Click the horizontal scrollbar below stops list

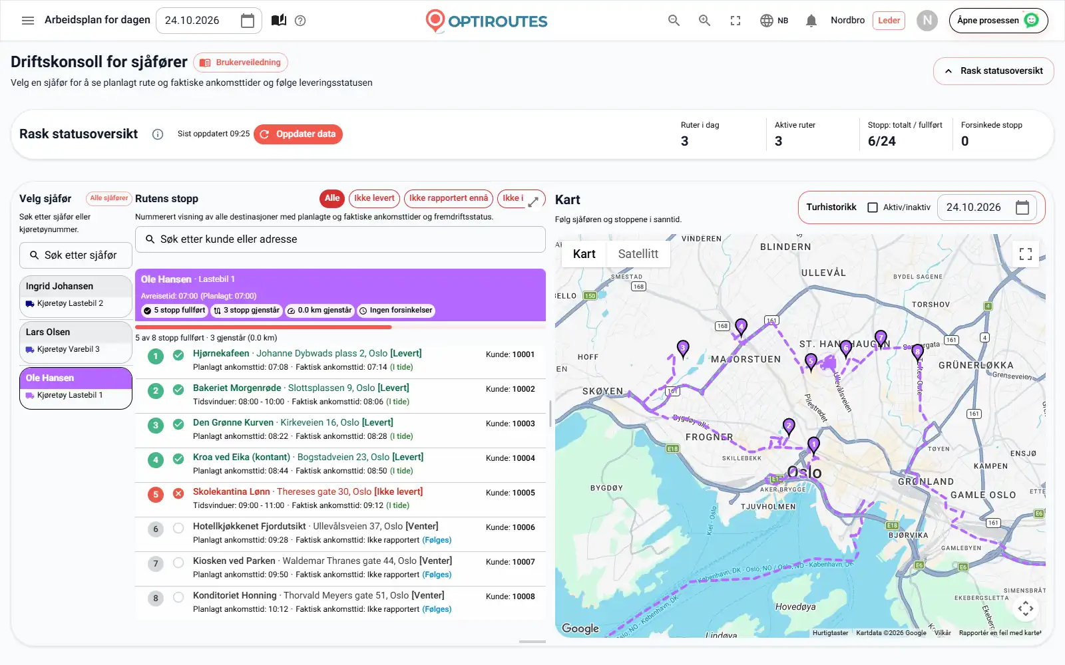[532, 642]
